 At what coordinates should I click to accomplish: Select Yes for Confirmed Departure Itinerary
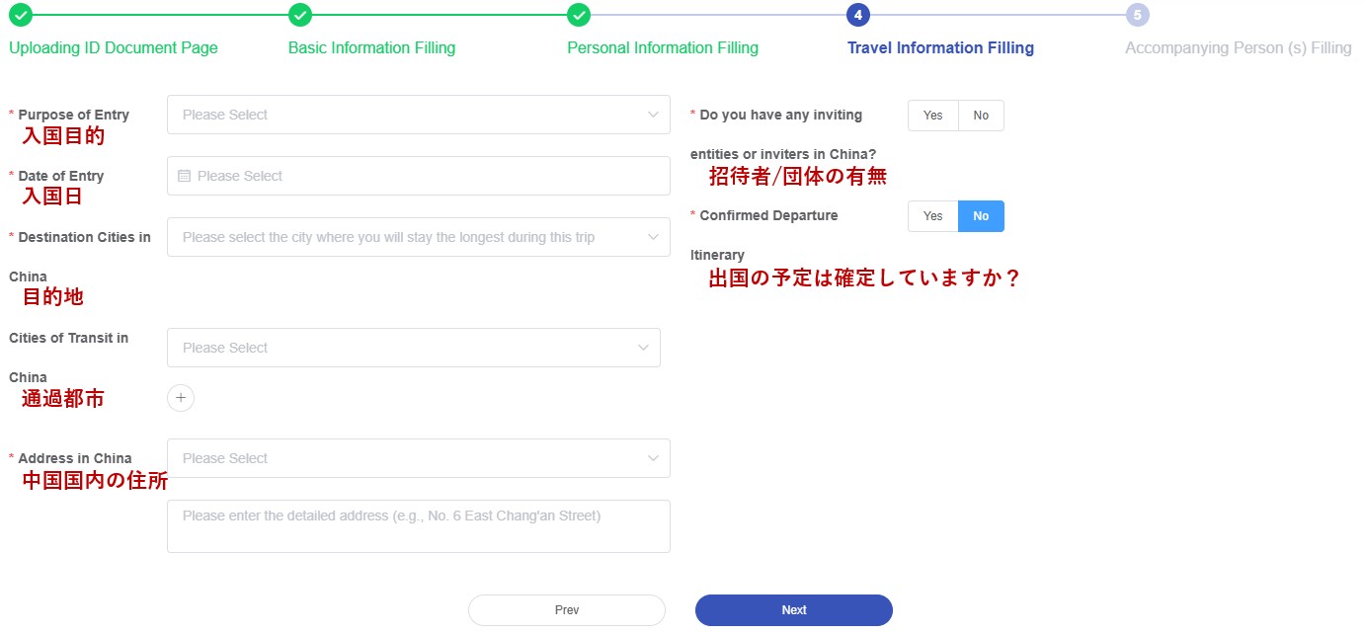pos(932,216)
